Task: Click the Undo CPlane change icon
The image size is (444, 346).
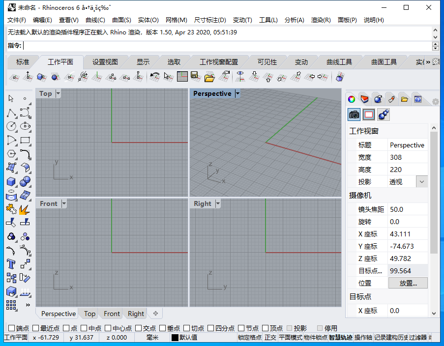Action: (154, 77)
